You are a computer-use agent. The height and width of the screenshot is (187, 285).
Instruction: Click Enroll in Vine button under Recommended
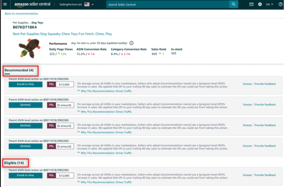pyautogui.click(x=25, y=84)
